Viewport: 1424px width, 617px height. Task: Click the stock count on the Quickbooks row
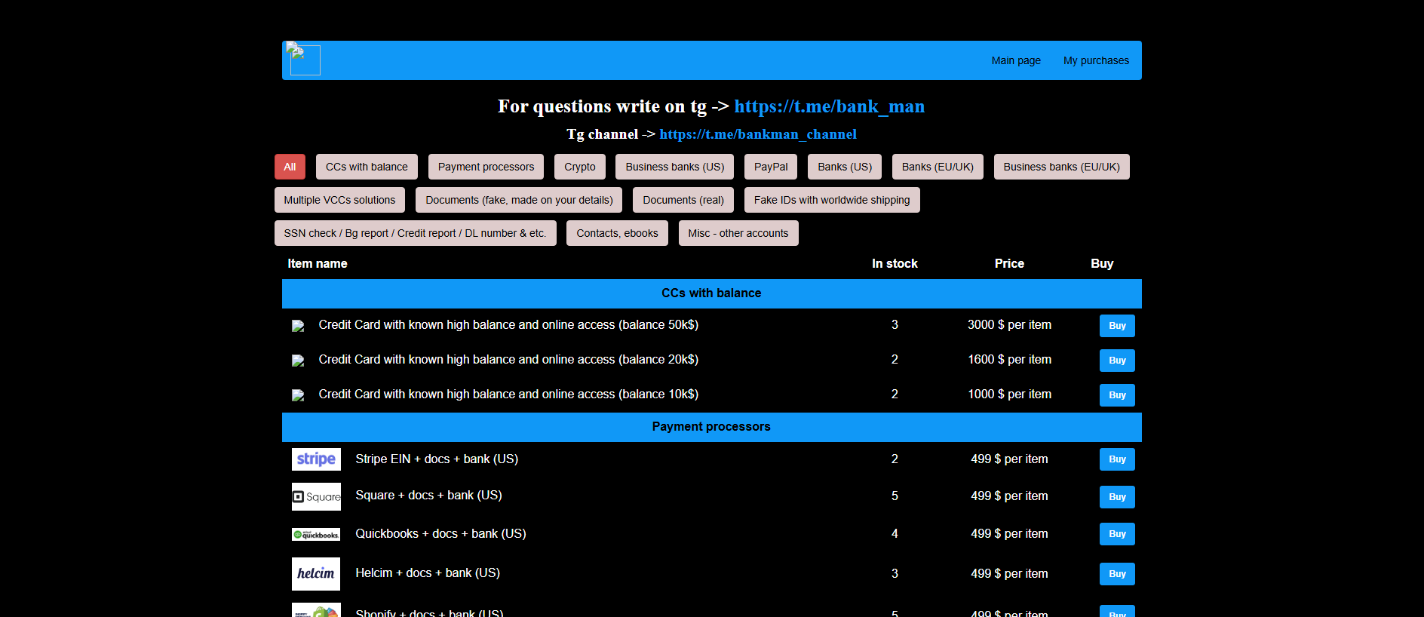pyautogui.click(x=895, y=534)
